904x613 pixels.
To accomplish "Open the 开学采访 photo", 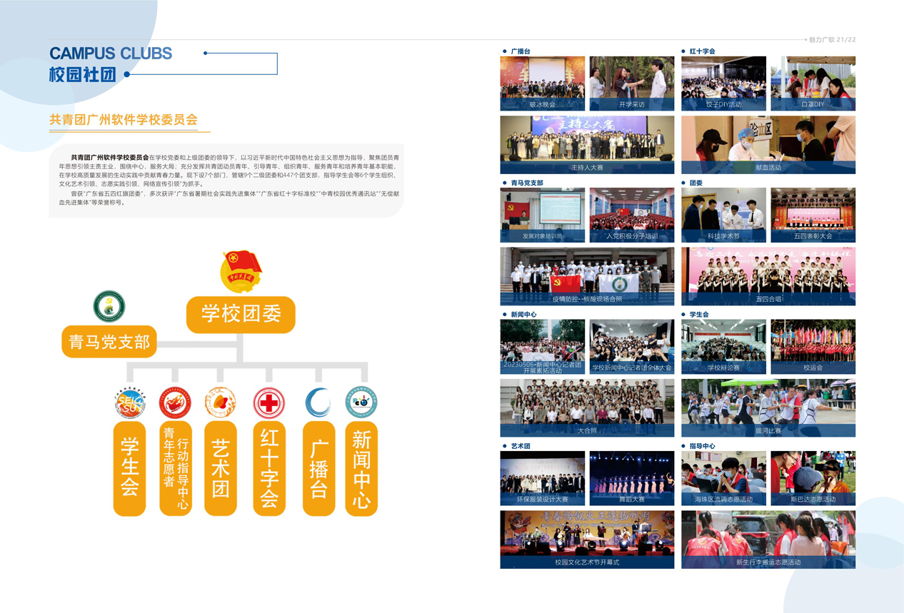I will (x=632, y=83).
